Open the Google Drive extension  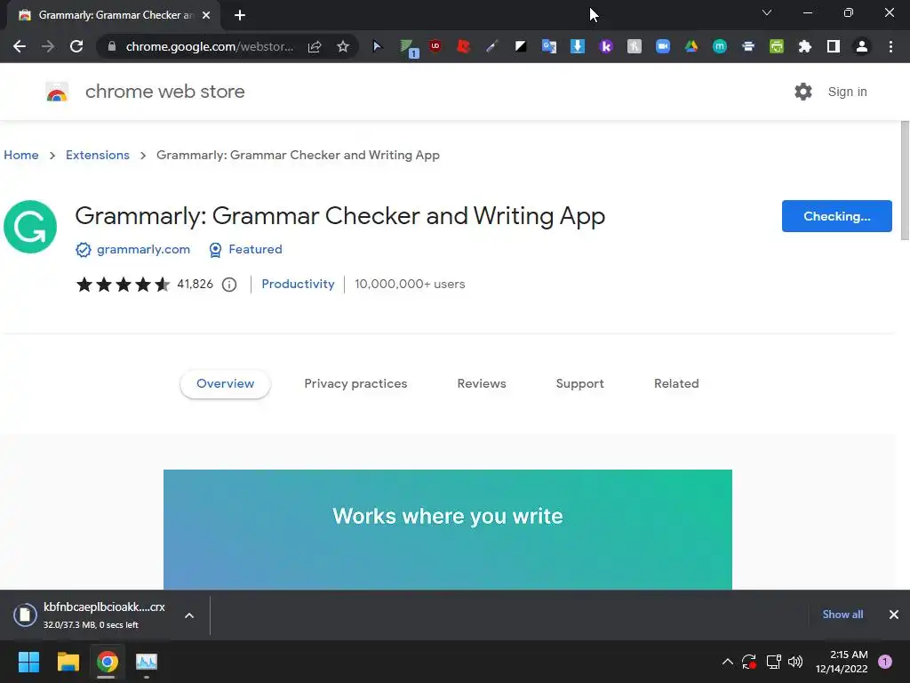[x=691, y=46]
